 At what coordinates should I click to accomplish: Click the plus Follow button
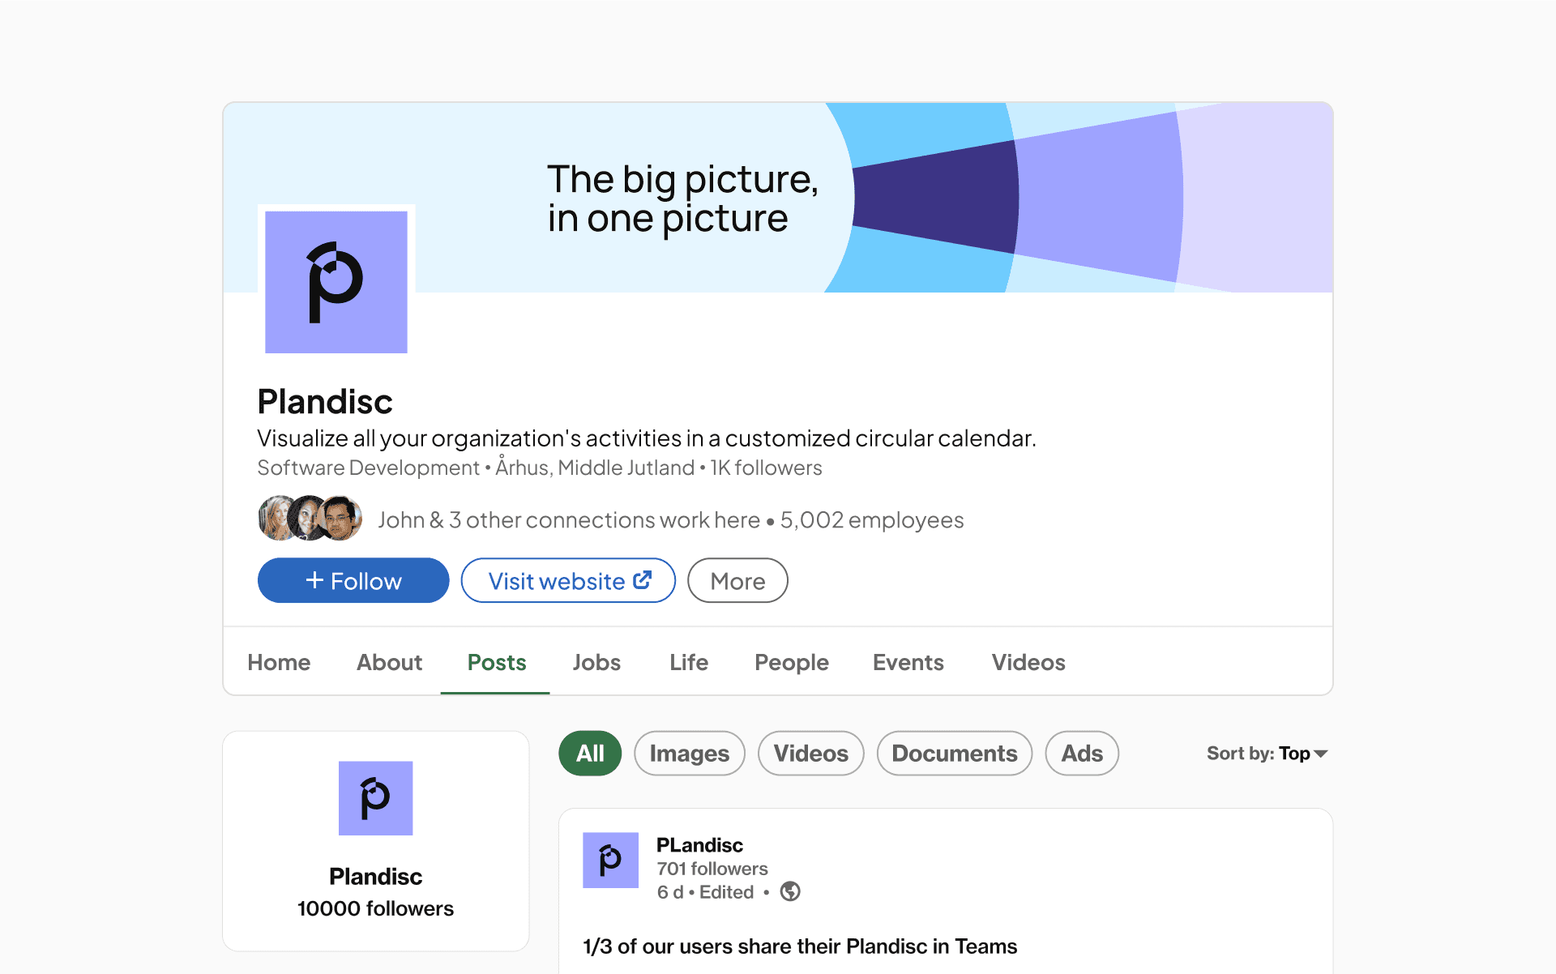(353, 580)
